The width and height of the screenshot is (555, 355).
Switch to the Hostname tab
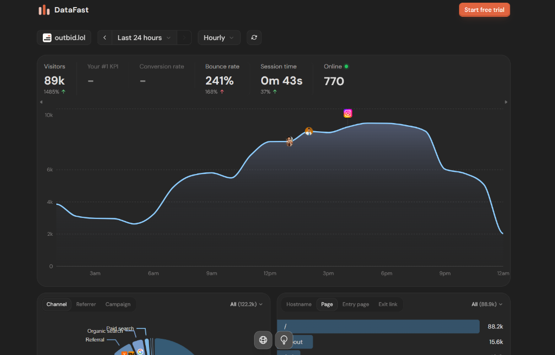[299, 305]
